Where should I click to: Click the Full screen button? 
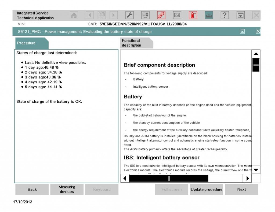tap(172, 189)
